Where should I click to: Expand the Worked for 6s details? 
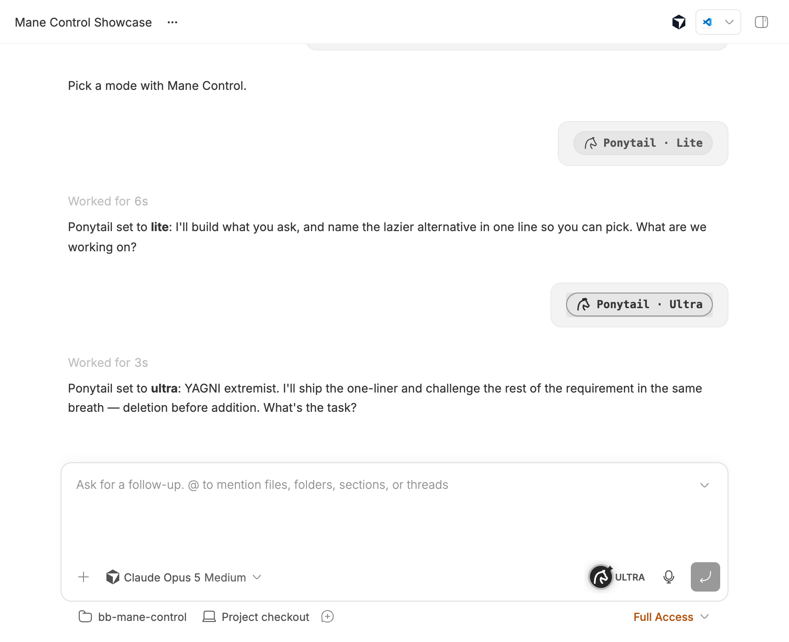click(108, 201)
